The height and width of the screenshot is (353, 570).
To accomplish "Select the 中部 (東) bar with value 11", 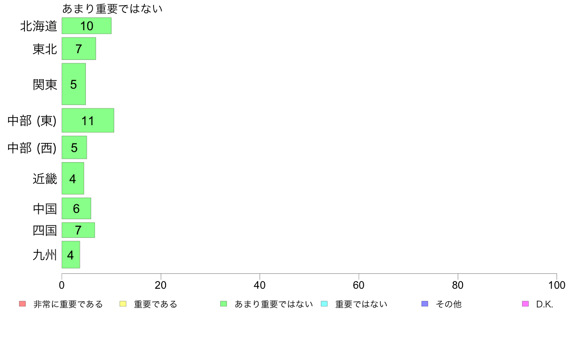I will tap(88, 120).
